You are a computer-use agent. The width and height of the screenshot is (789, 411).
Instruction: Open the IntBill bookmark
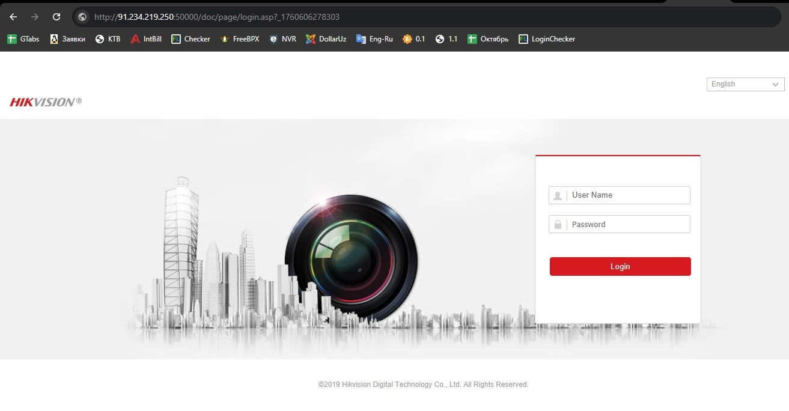coord(146,39)
